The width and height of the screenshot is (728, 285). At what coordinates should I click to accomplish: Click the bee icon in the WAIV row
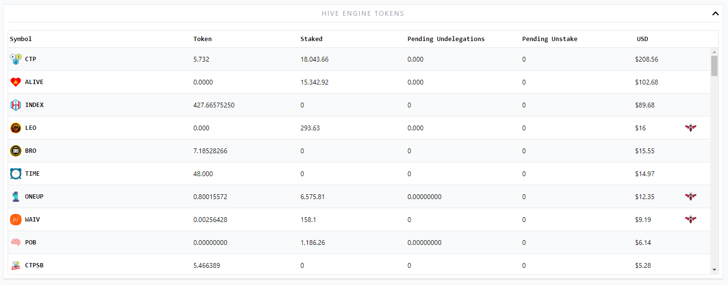(690, 219)
